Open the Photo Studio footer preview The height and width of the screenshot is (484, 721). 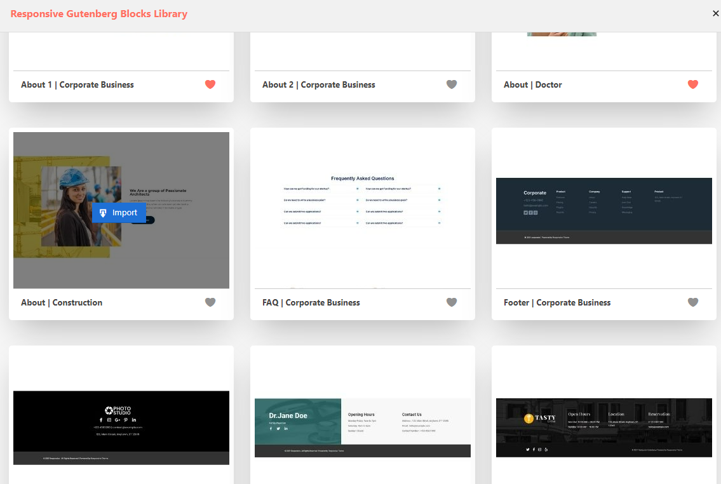pyautogui.click(x=121, y=427)
